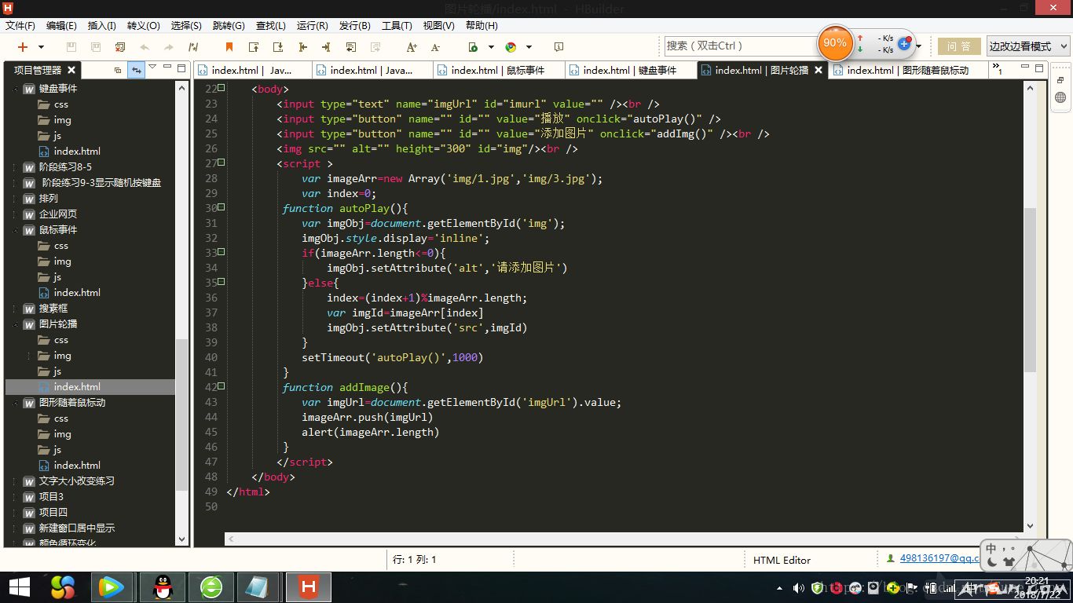The height and width of the screenshot is (603, 1073).
Task: Toggle code fold at line 42
Action: coord(222,386)
